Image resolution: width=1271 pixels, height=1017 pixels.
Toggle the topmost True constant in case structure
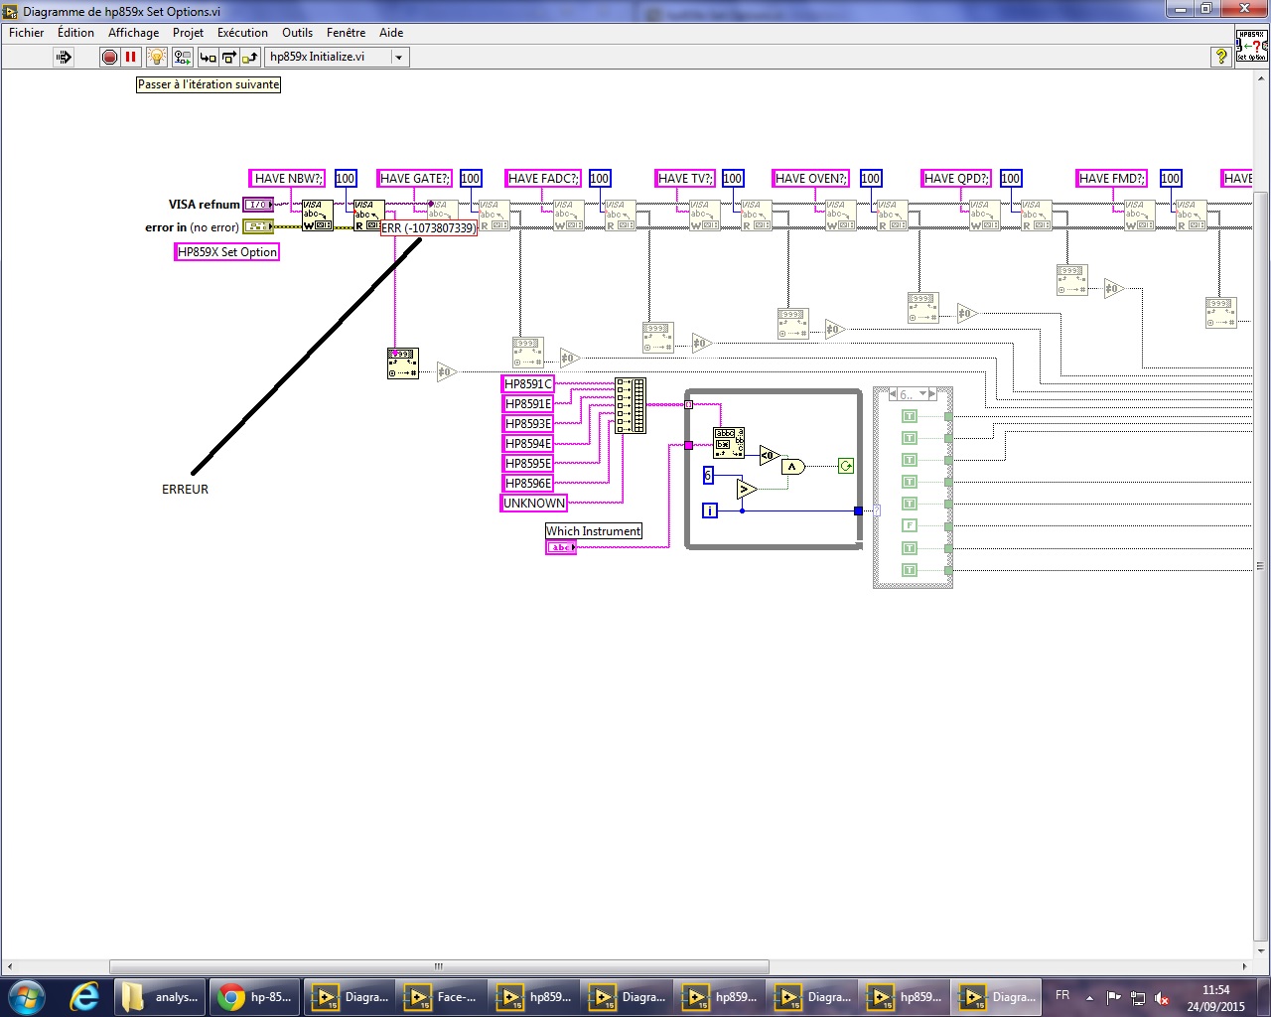(x=909, y=416)
